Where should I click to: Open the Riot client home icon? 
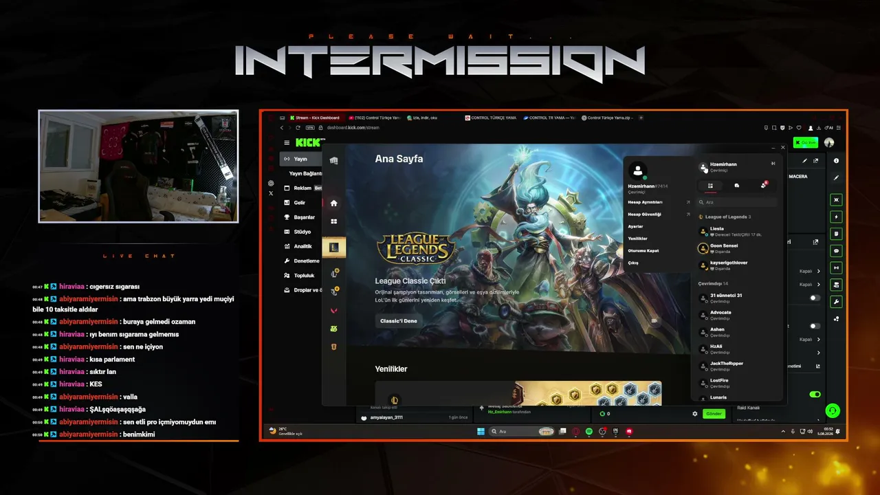pos(334,203)
